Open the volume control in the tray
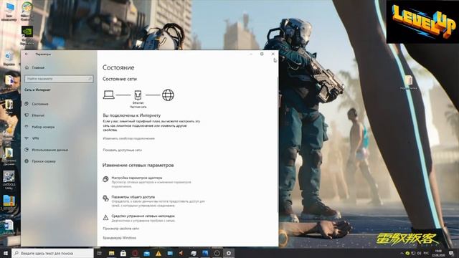The image size is (459, 258). coord(419,253)
